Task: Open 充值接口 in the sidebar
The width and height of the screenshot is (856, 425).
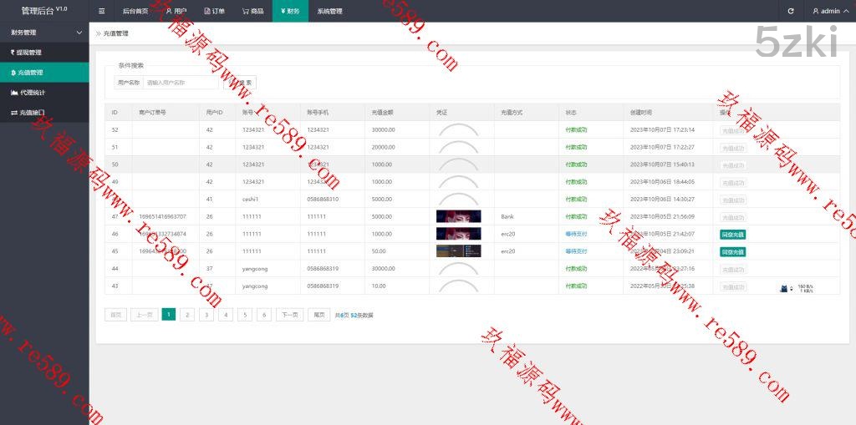Action: pos(31,113)
